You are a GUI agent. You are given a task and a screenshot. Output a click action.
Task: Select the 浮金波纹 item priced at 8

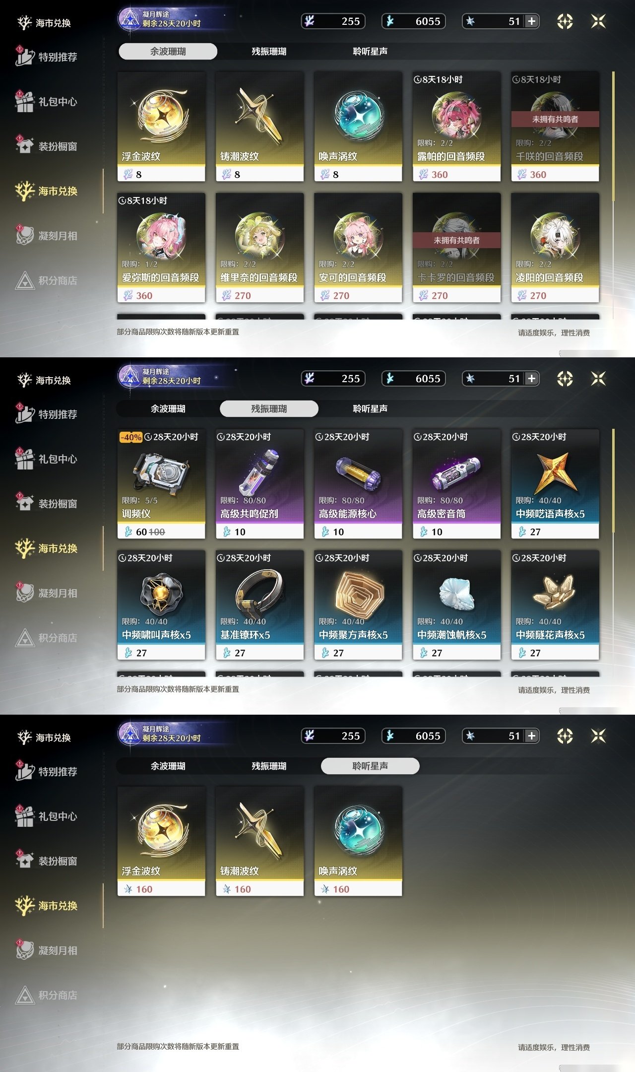(161, 127)
